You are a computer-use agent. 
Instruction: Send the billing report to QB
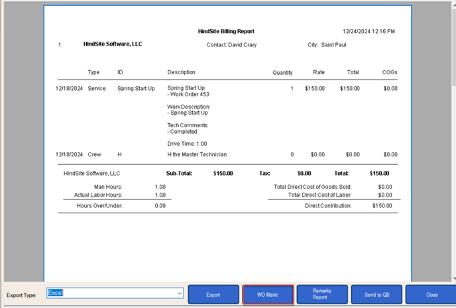click(x=376, y=294)
